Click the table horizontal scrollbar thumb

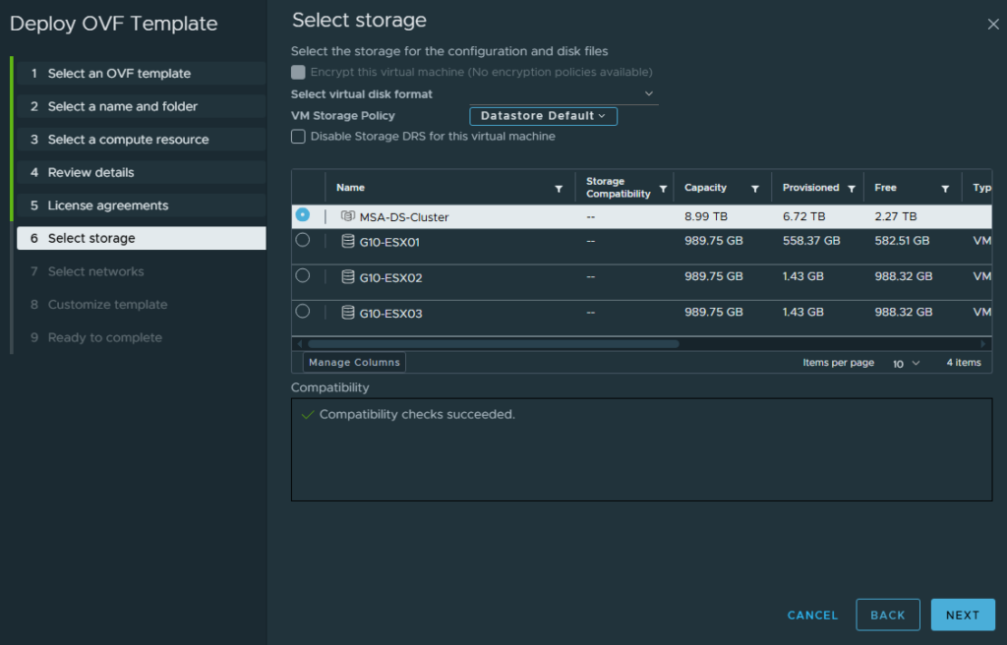pyautogui.click(x=494, y=344)
